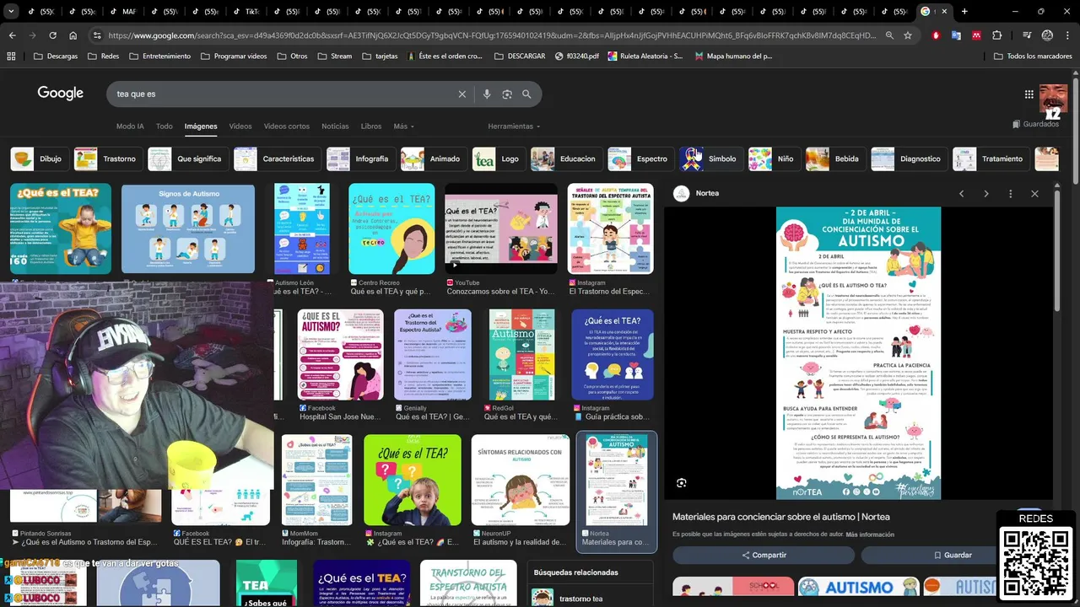Submit search with magnifier icon
Image resolution: width=1080 pixels, height=607 pixels.
527,94
